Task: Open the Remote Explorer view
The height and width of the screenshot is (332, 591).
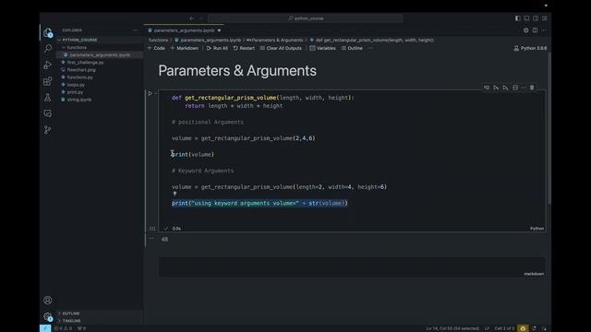Action: 47,113
